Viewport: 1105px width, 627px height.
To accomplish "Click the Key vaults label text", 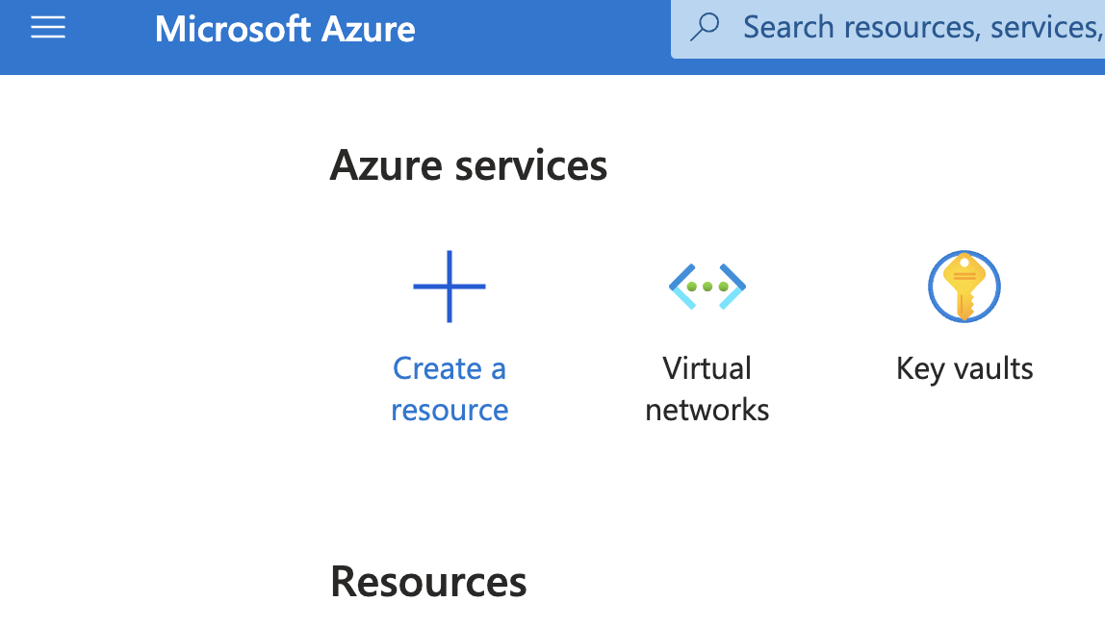I will point(964,367).
